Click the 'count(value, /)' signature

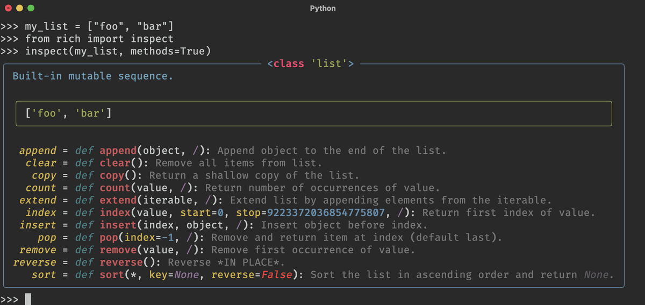pos(146,188)
